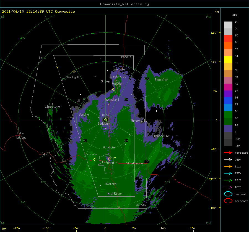Click the Limestone label
The image size is (249, 232).
click(x=52, y=106)
